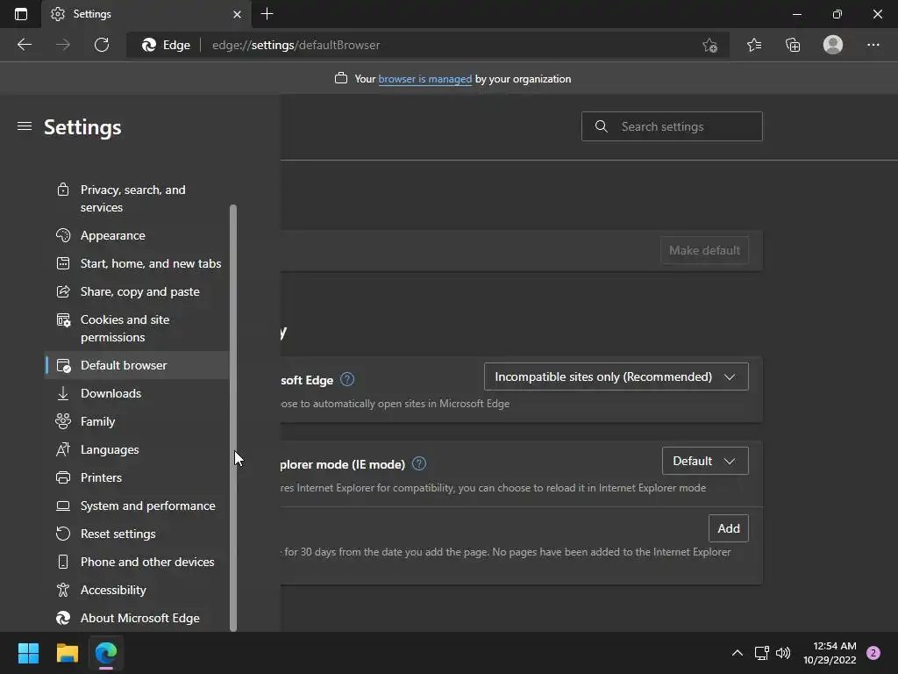The image size is (898, 674).
Task: Click the About Microsoft Edge logo icon
Action: point(63,618)
